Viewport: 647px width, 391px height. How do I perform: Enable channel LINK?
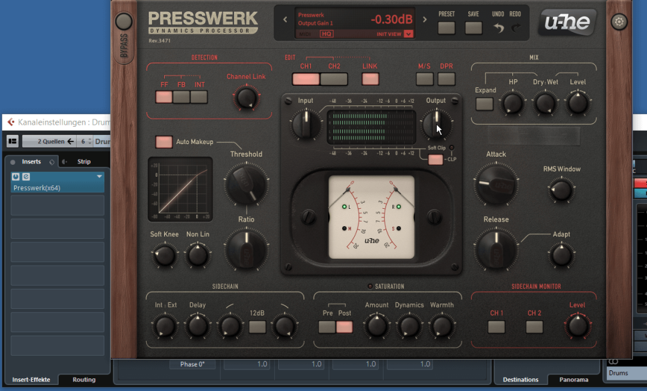(x=370, y=79)
